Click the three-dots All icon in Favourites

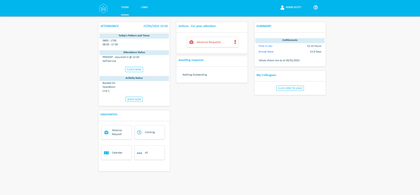coord(139,153)
